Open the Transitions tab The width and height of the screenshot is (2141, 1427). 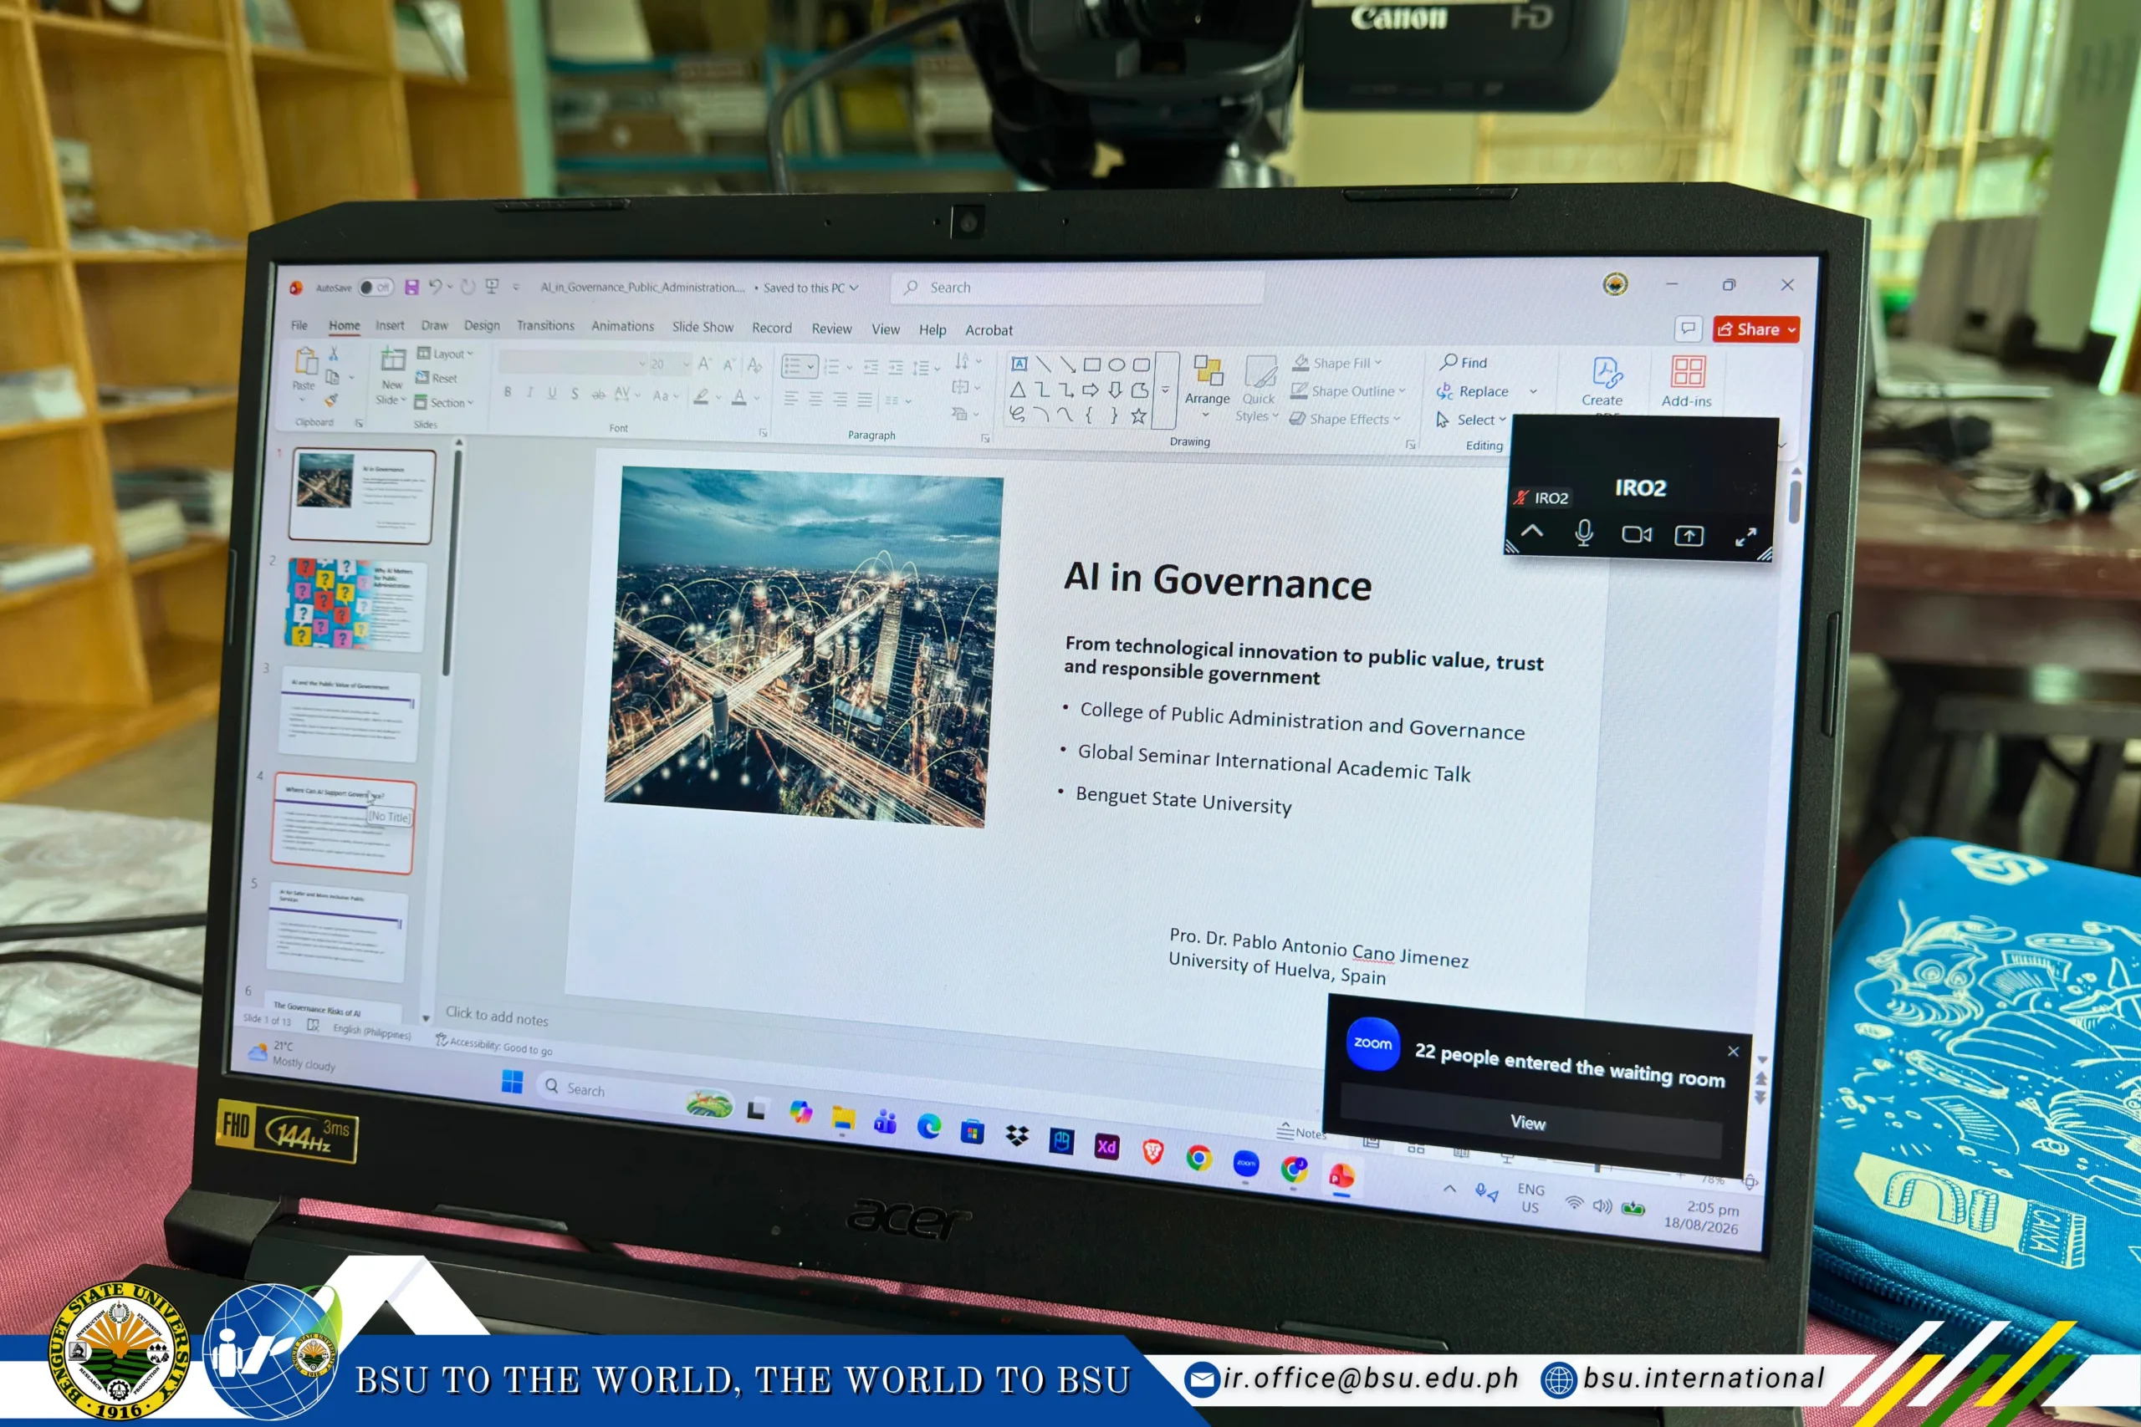[x=545, y=325]
